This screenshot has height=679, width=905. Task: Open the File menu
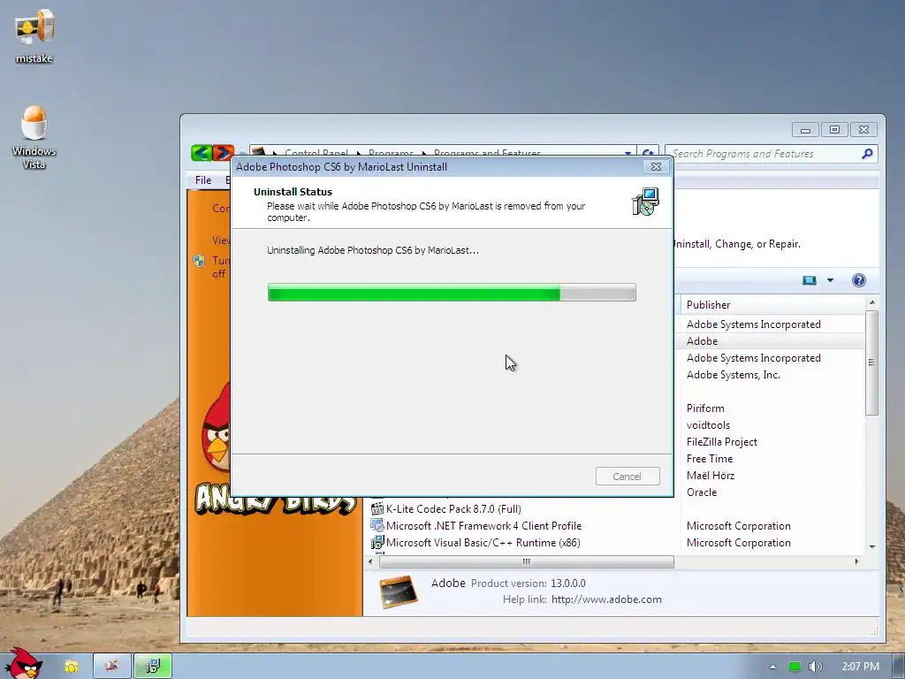point(203,180)
